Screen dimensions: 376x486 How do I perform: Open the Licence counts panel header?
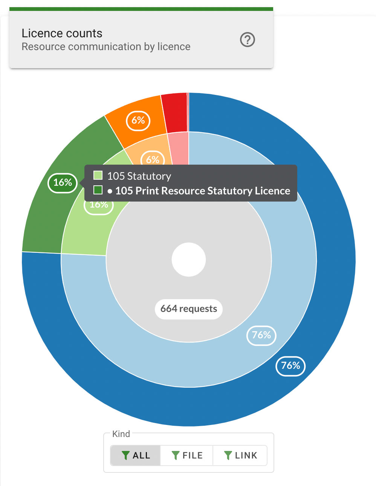[62, 33]
